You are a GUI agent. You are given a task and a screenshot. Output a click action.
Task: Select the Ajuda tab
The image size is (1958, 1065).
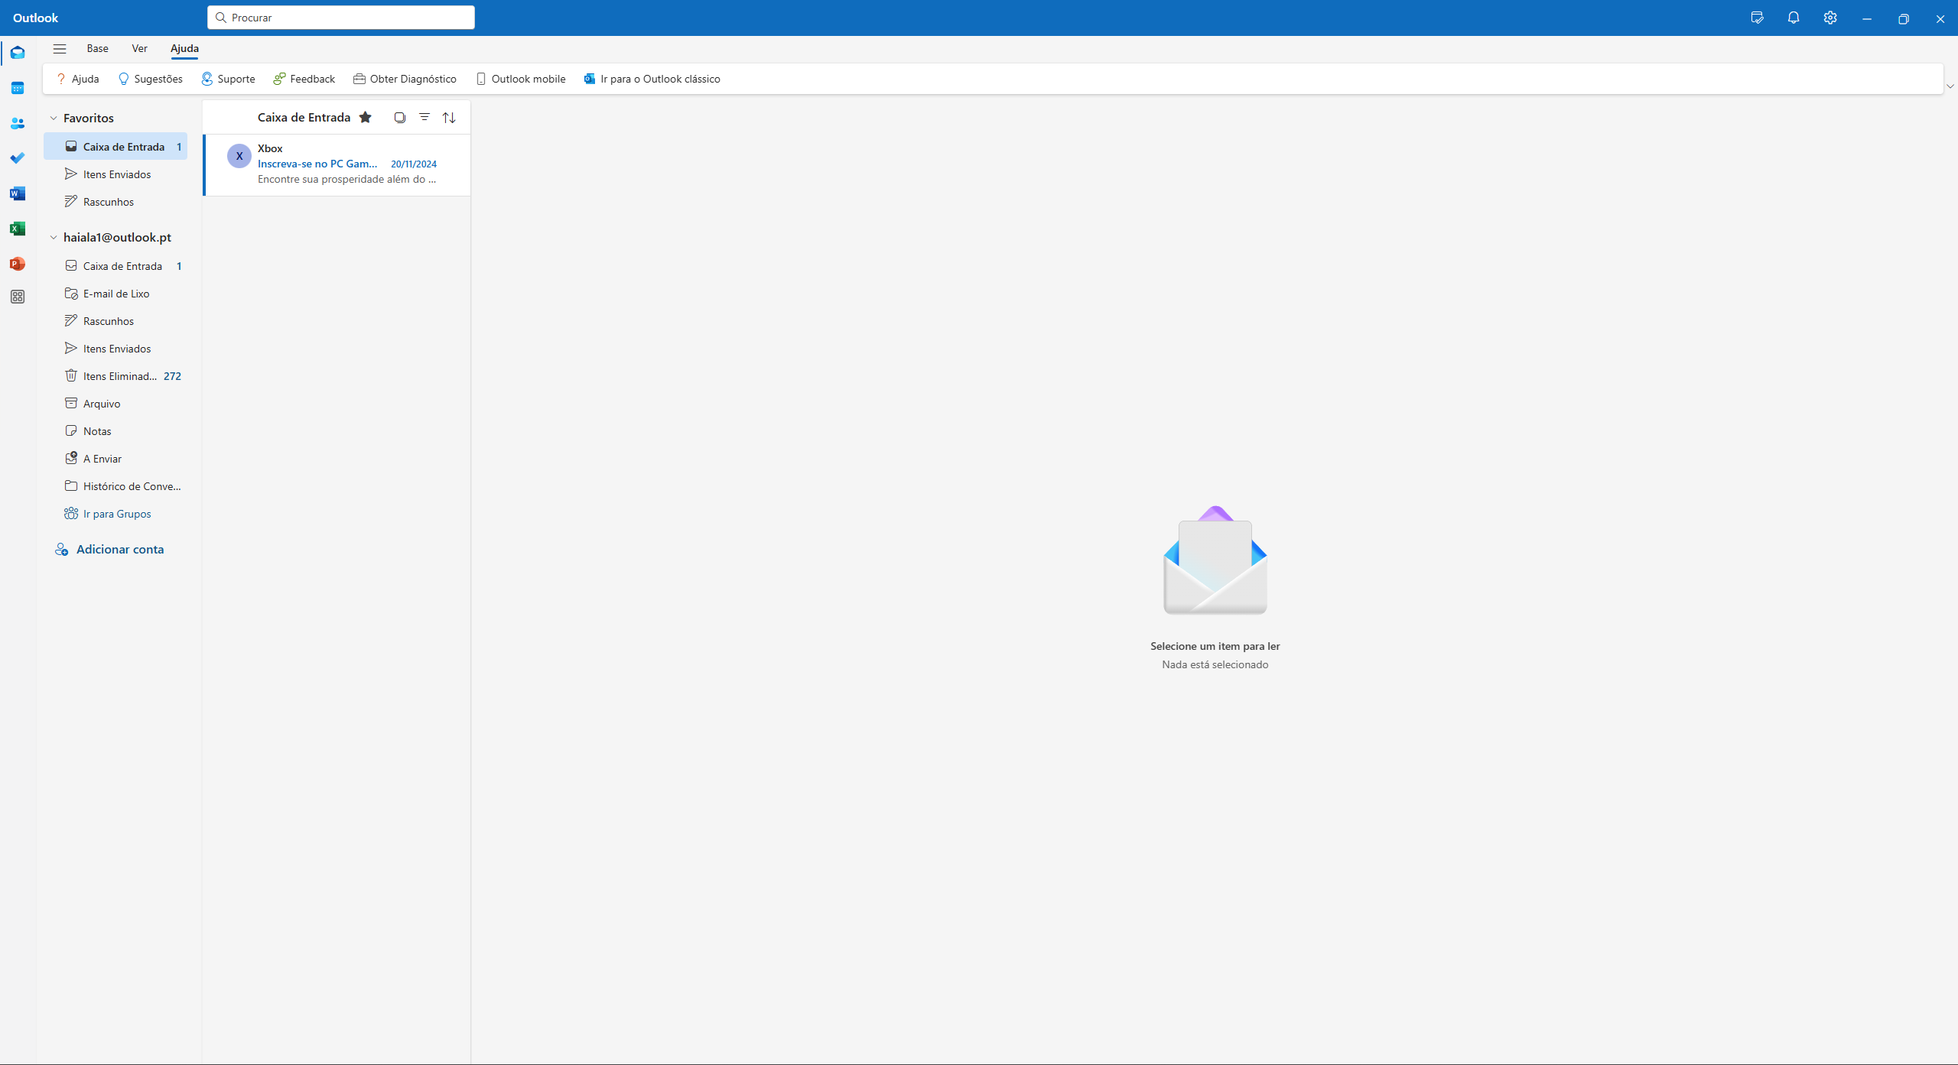point(184,48)
